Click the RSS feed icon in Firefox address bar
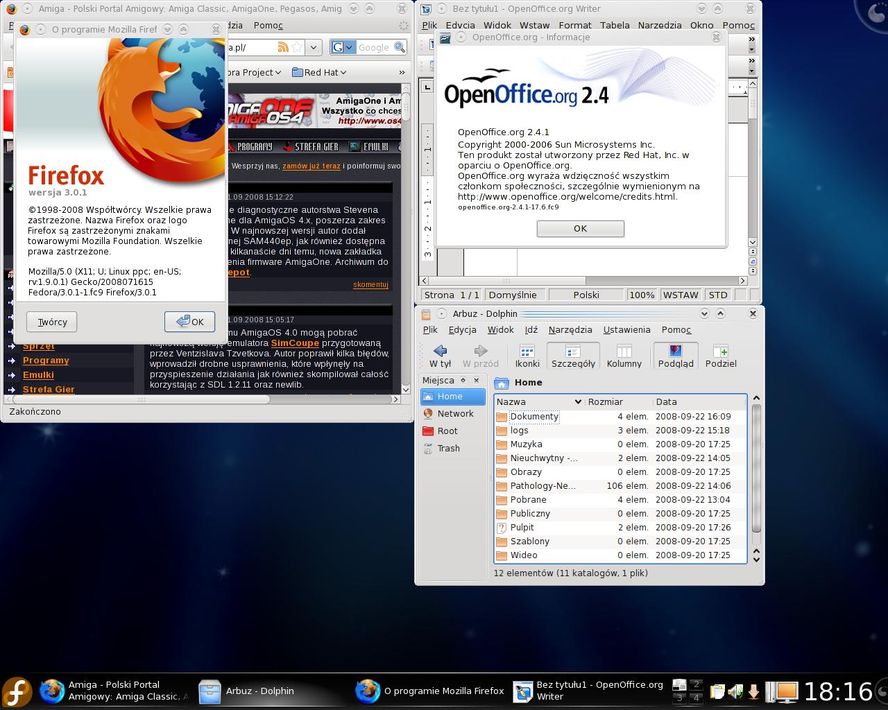 [x=282, y=47]
